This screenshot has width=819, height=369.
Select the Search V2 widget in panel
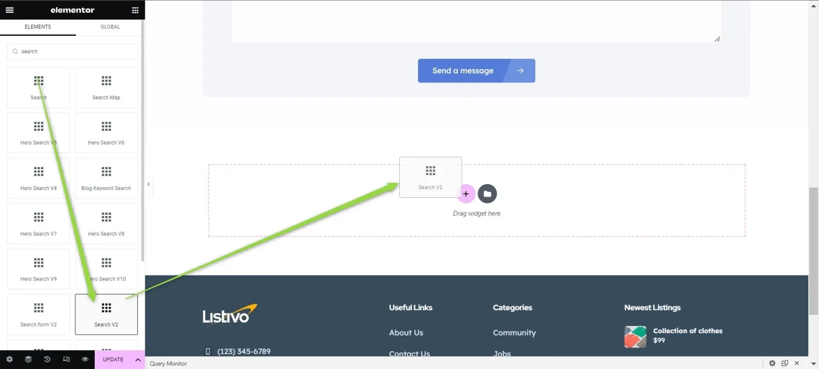[106, 314]
